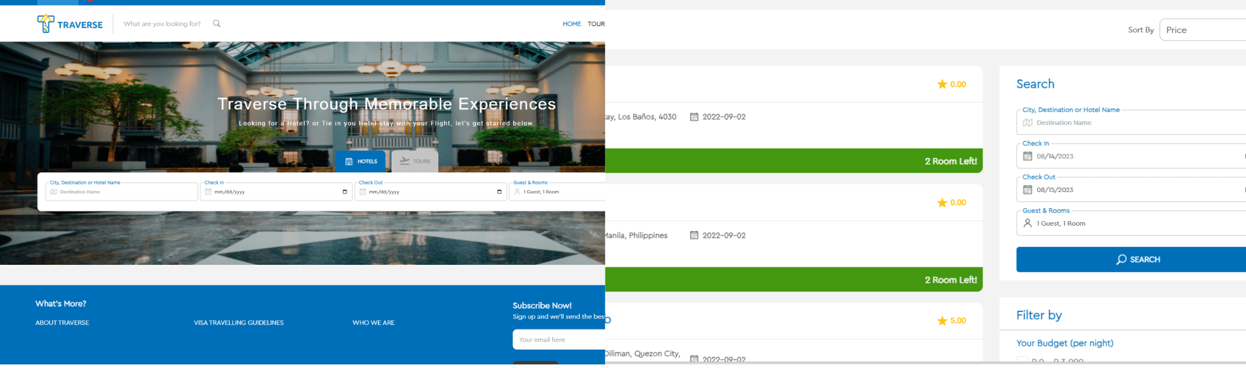Expand hero 1 Guest, 1 Room selector

[x=557, y=191]
